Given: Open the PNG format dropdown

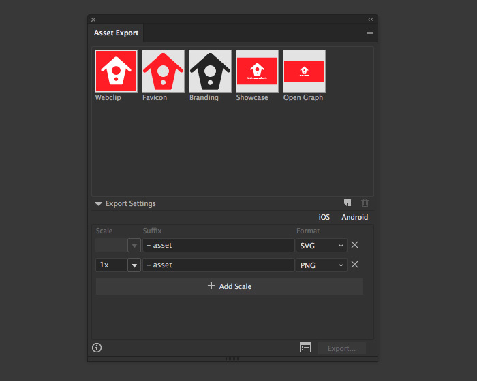Looking at the screenshot, I should point(322,265).
